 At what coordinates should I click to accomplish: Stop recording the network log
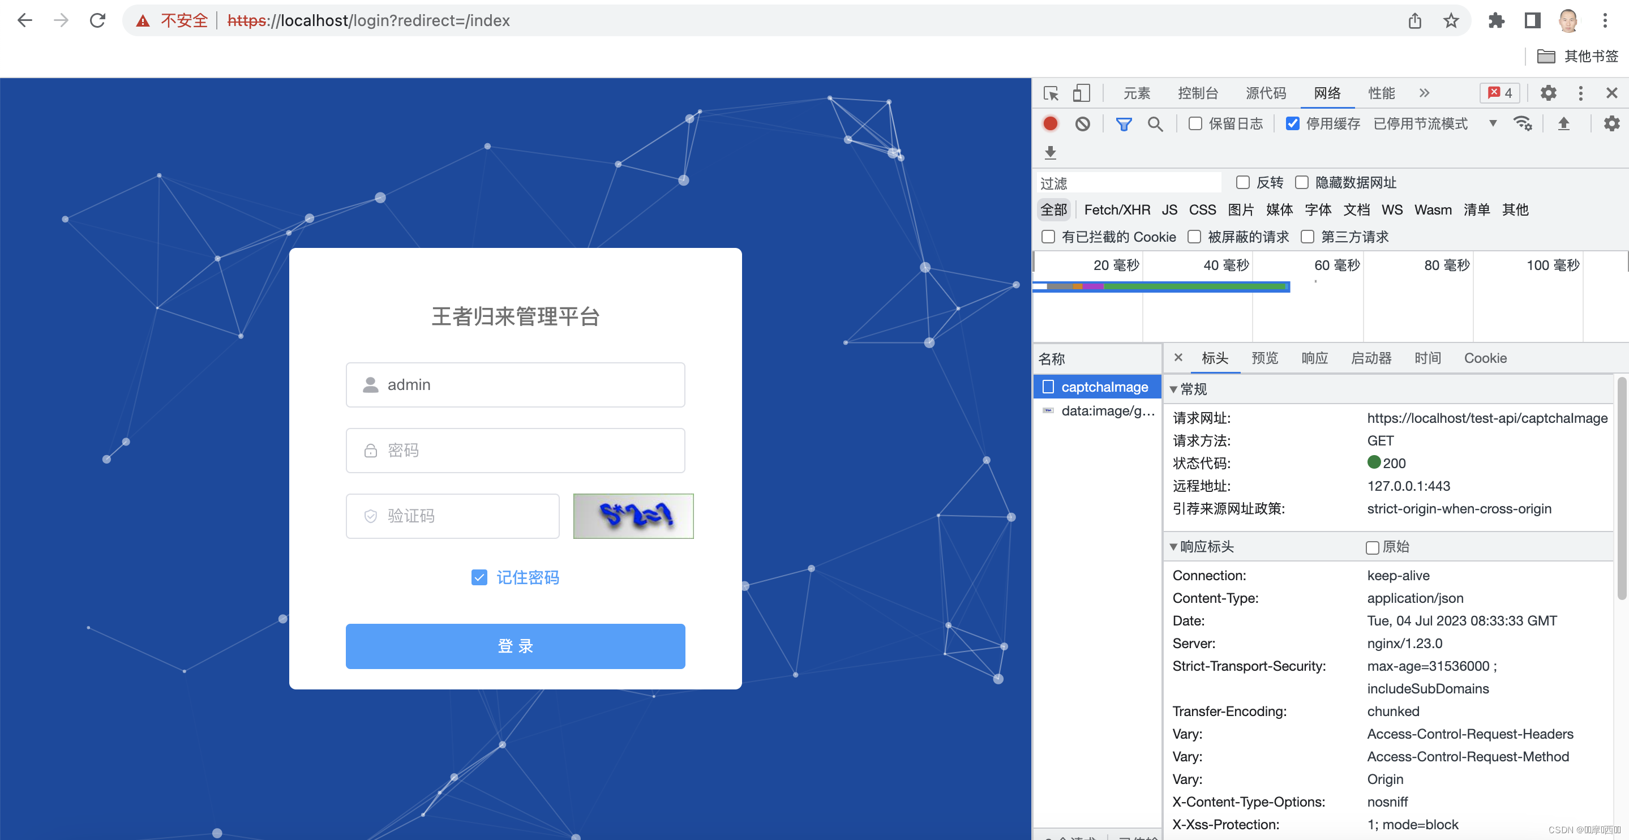pyautogui.click(x=1051, y=123)
